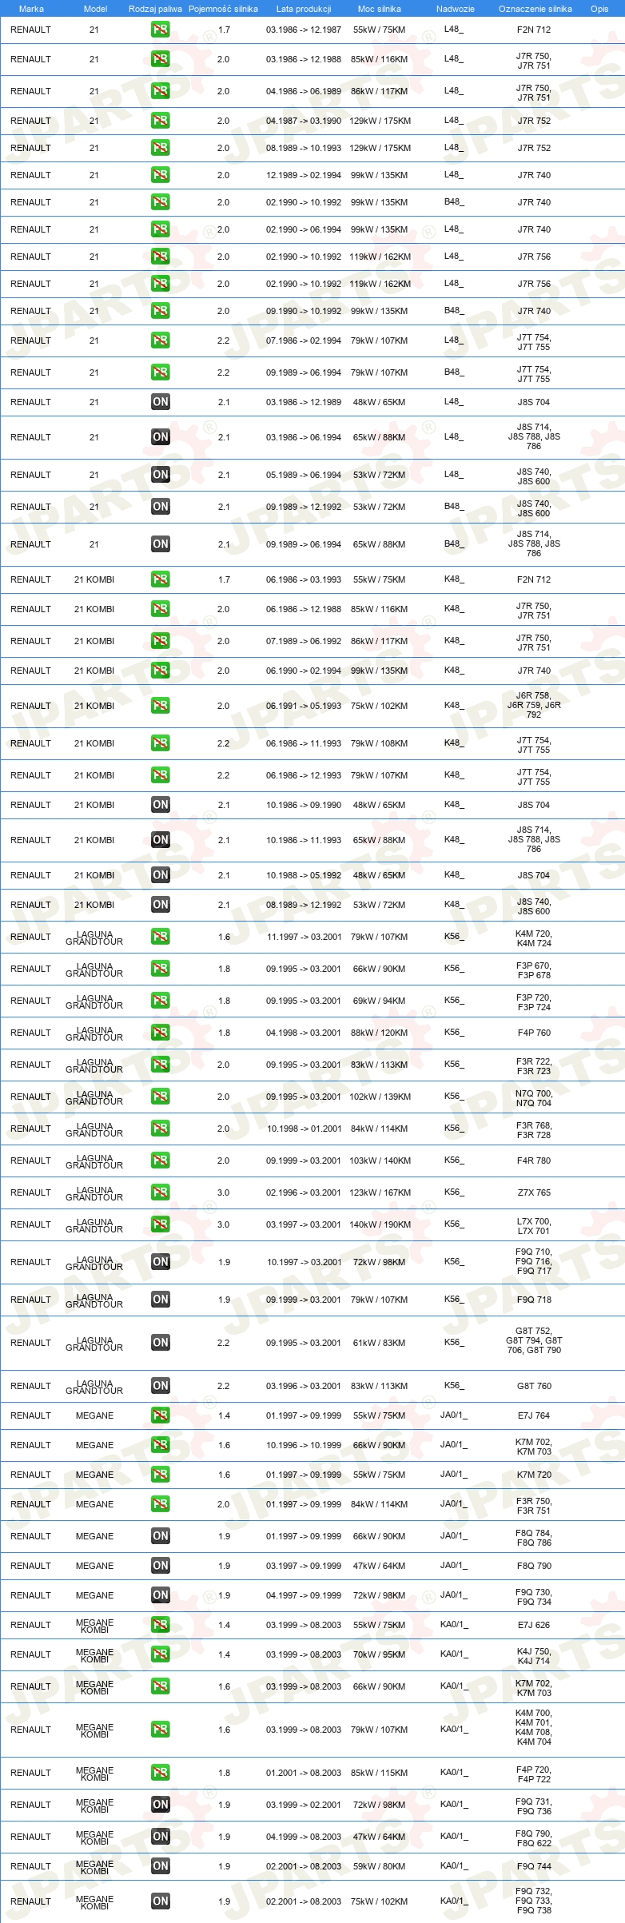Click the ON icon in the Laguna 61kW/83KM row
Viewport: 625px width, 1923px height.
[161, 1343]
